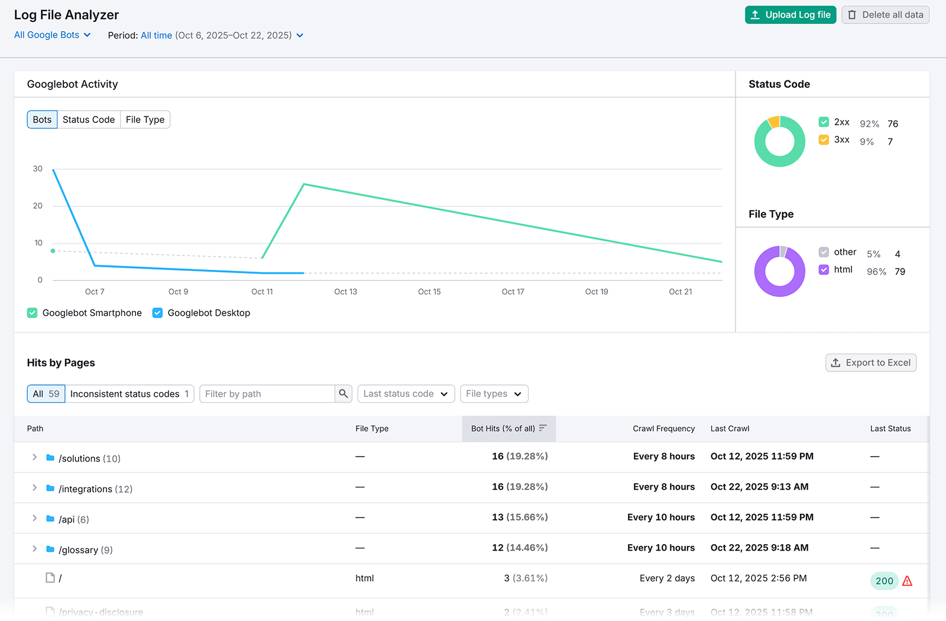Click the yellow 3xx segment of the donut chart
Image resolution: width=946 pixels, height=621 pixels.
point(773,121)
